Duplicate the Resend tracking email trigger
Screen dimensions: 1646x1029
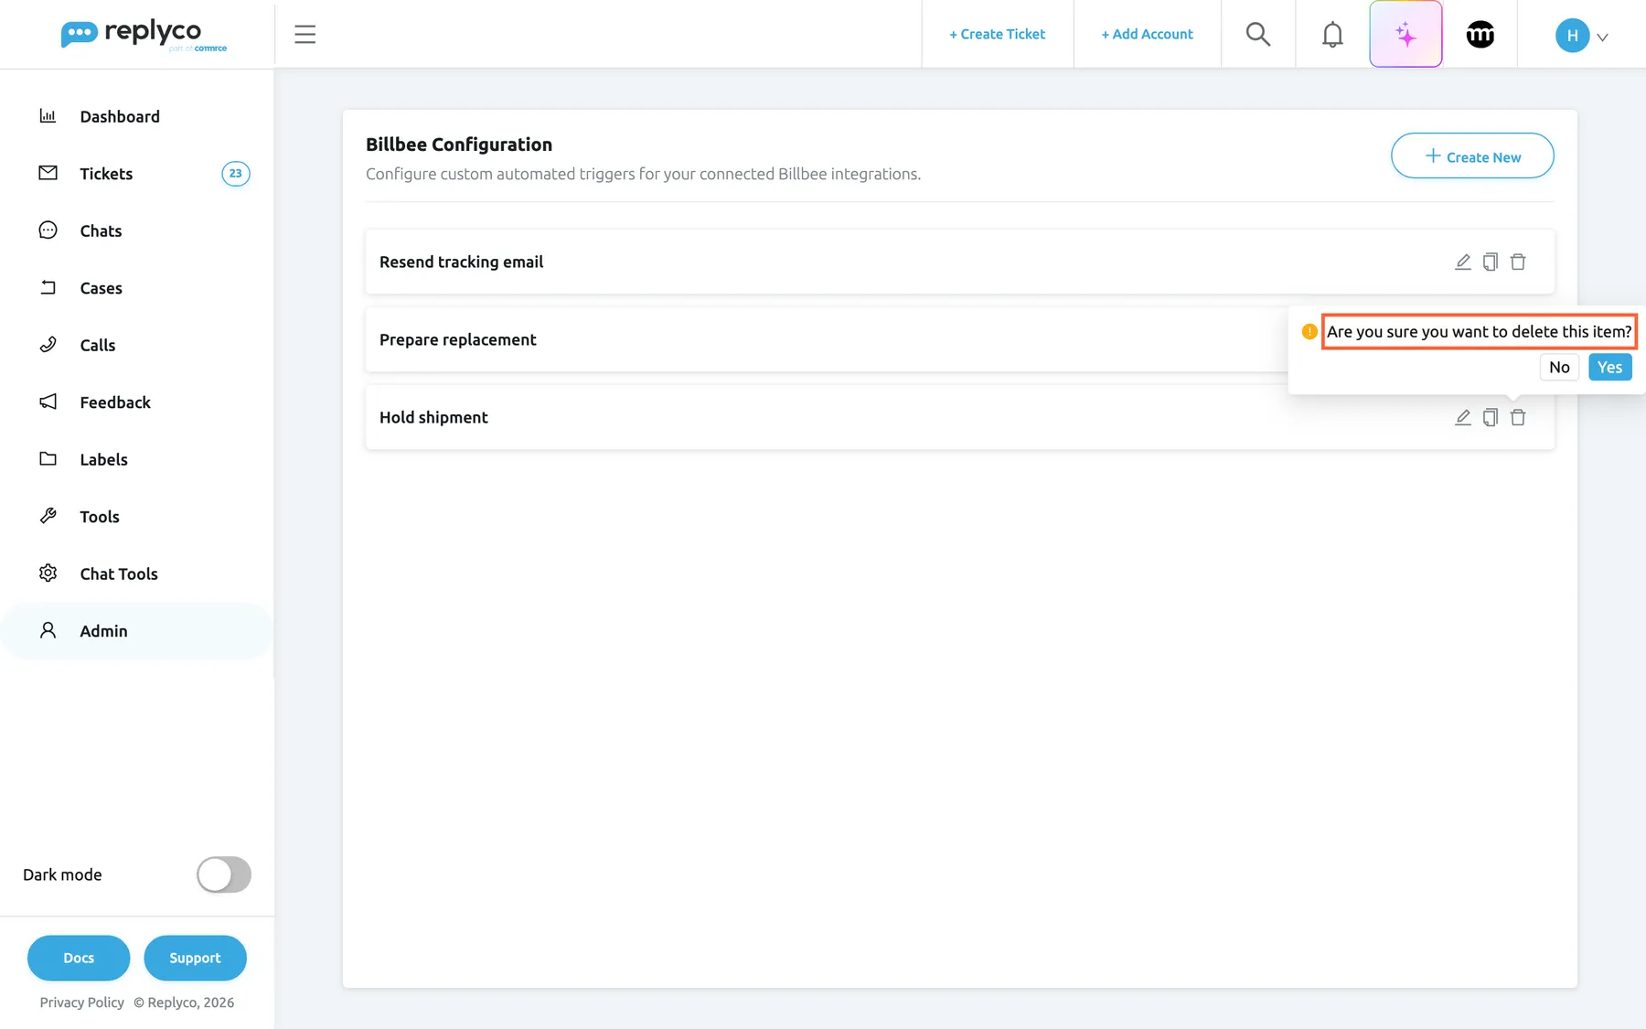pyautogui.click(x=1491, y=262)
